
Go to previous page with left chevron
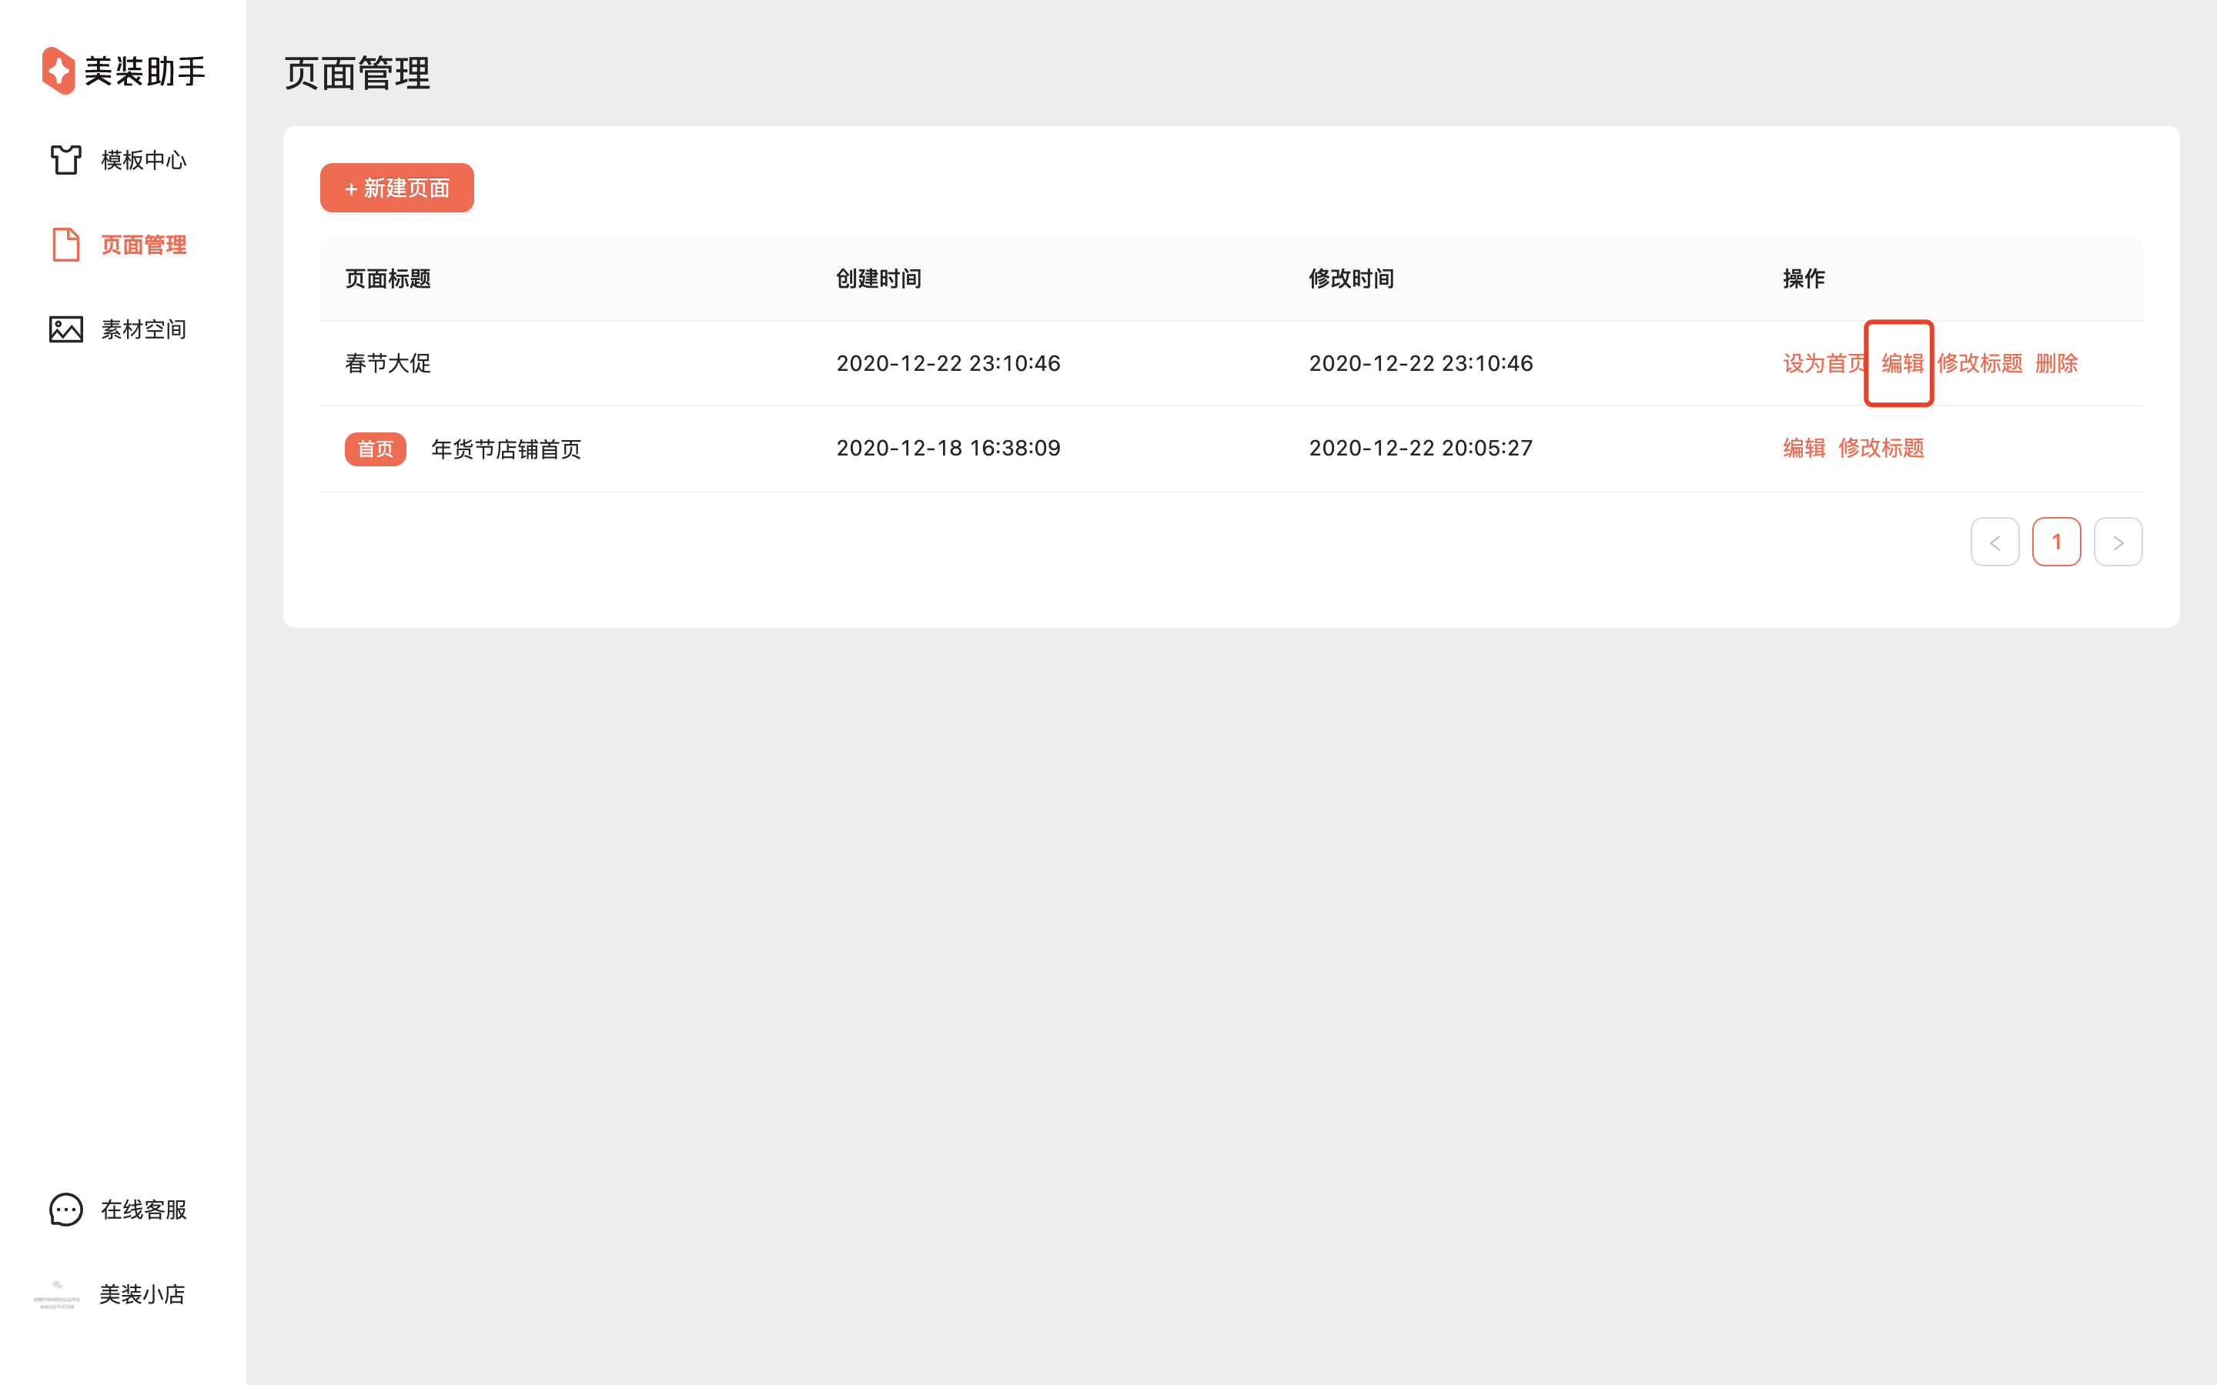1995,542
